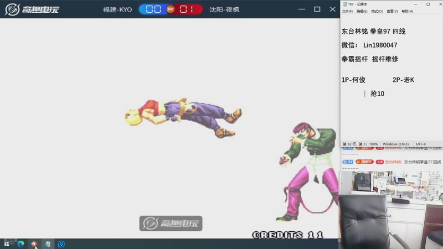Screen dimensions: 443x249
Task: Click the knocked-down blonde fighter in the game
Action: [183, 118]
